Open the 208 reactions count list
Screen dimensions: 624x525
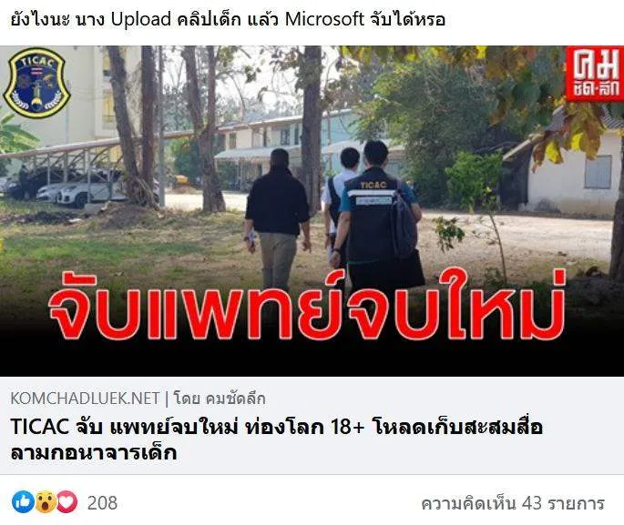tap(102, 503)
